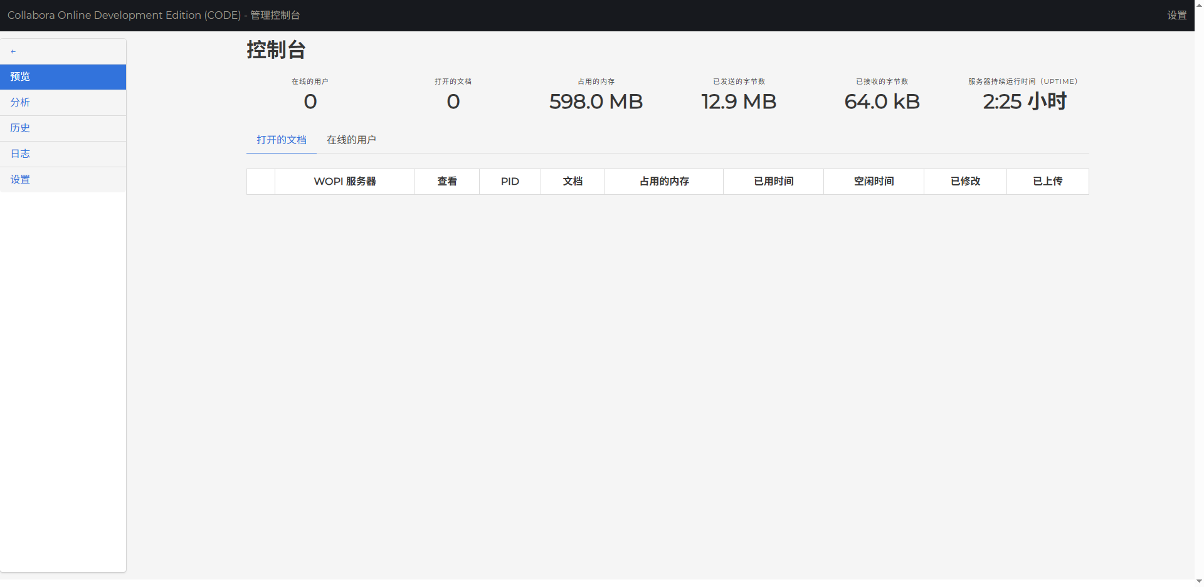The image size is (1204, 587).
Task: Click the back arrow in the sidebar
Action: (x=13, y=51)
